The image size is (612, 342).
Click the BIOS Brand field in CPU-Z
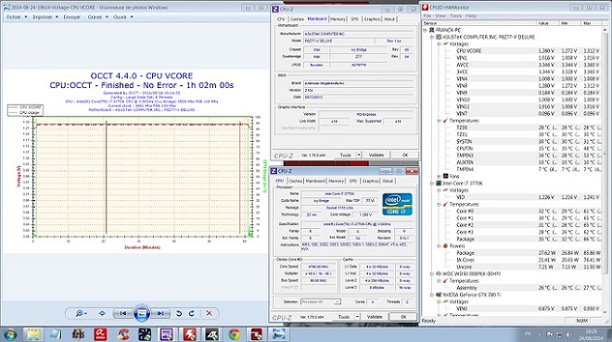tap(358, 83)
